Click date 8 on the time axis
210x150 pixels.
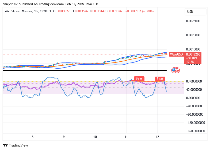point(33,137)
